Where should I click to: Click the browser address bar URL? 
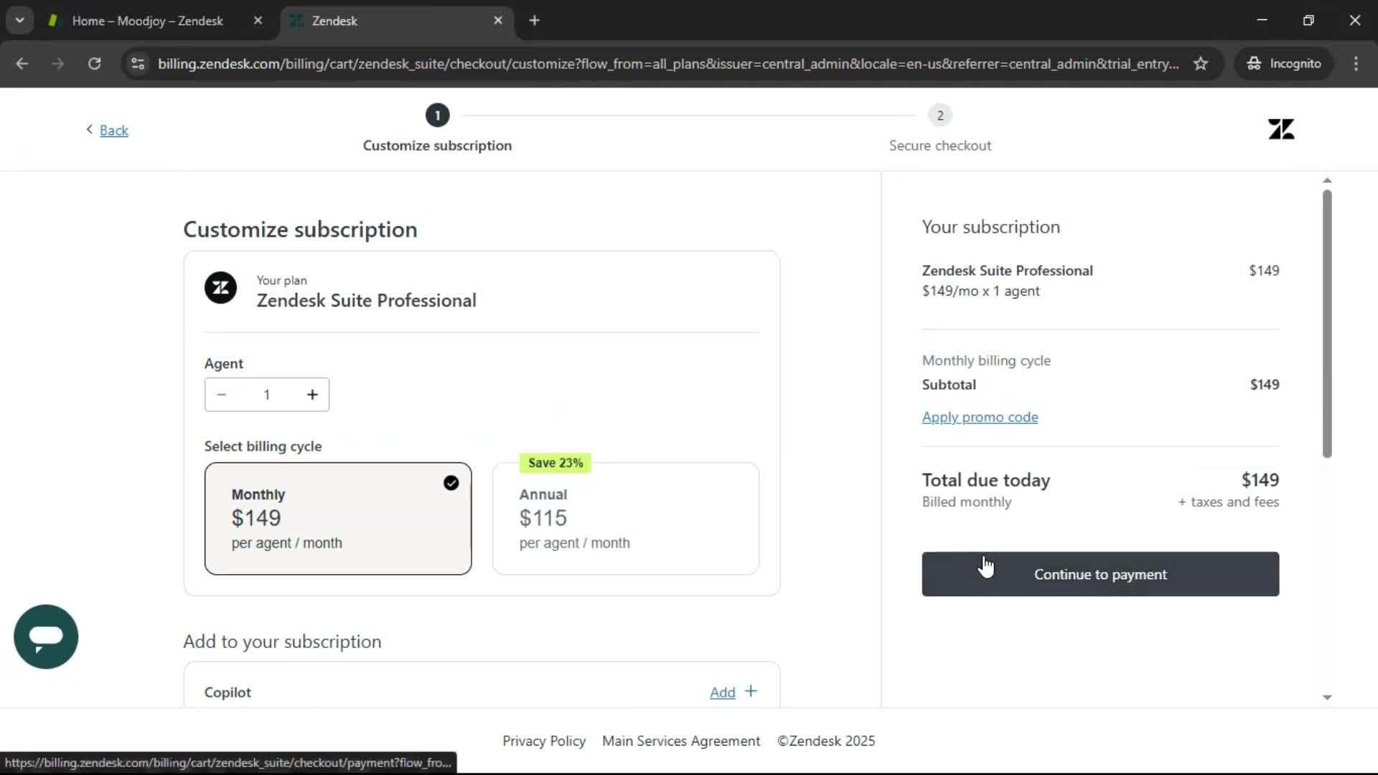pyautogui.click(x=667, y=63)
